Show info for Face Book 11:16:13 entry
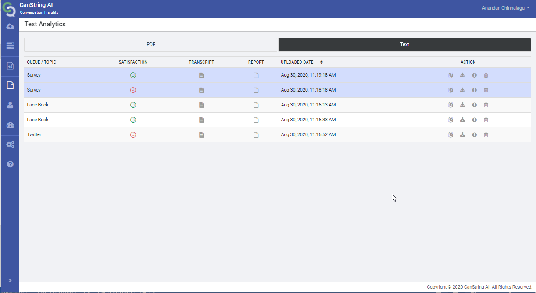 474,105
